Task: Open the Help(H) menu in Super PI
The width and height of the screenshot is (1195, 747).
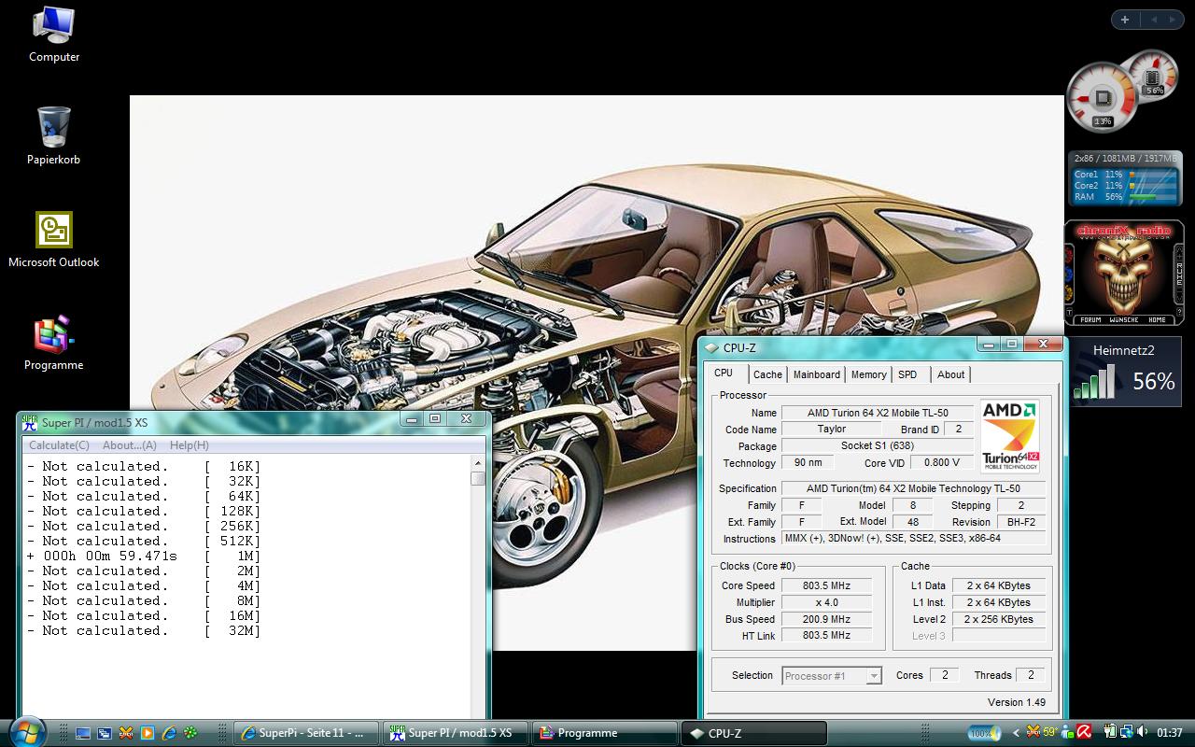Action: point(189,445)
